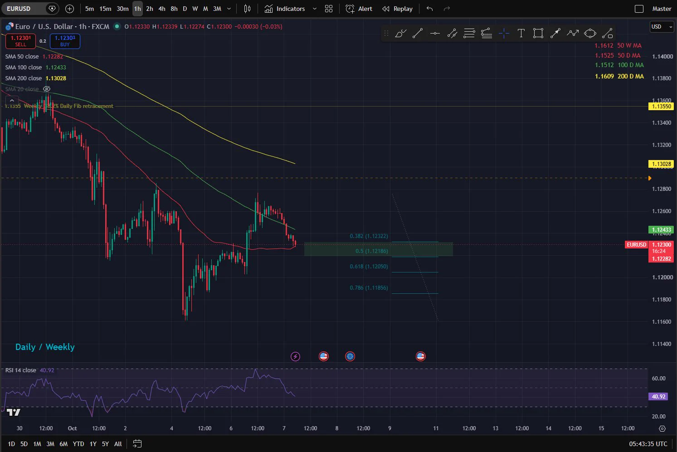Click the 1.12303 BUY button
Screen dimensions: 677x452
[65, 41]
